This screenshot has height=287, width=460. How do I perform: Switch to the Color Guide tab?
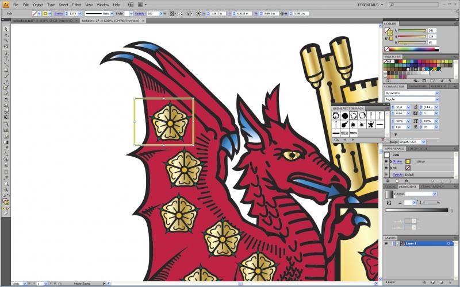(x=418, y=149)
